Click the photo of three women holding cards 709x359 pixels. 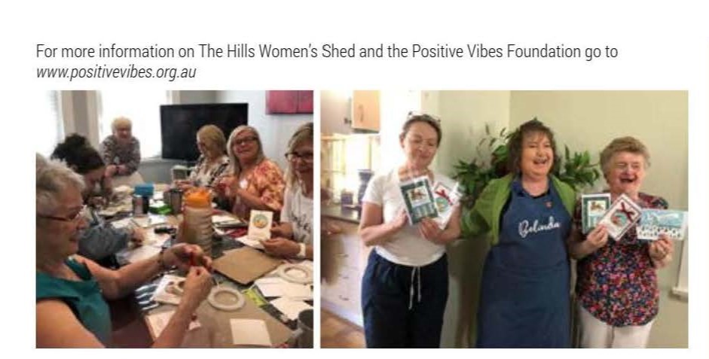click(x=504, y=219)
